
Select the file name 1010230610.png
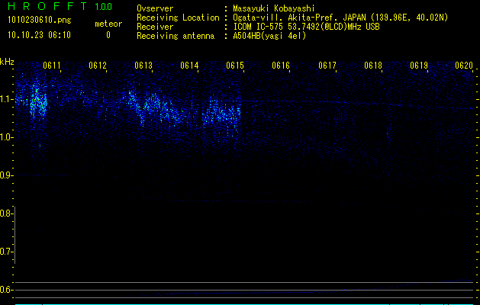click(x=40, y=20)
